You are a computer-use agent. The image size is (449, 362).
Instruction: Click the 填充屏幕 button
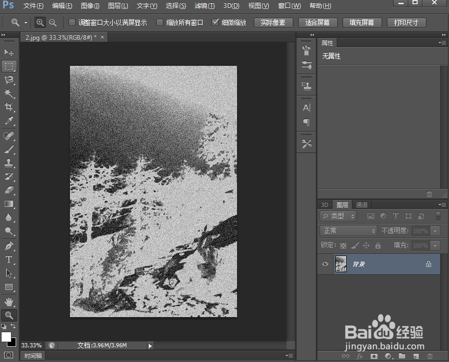362,22
